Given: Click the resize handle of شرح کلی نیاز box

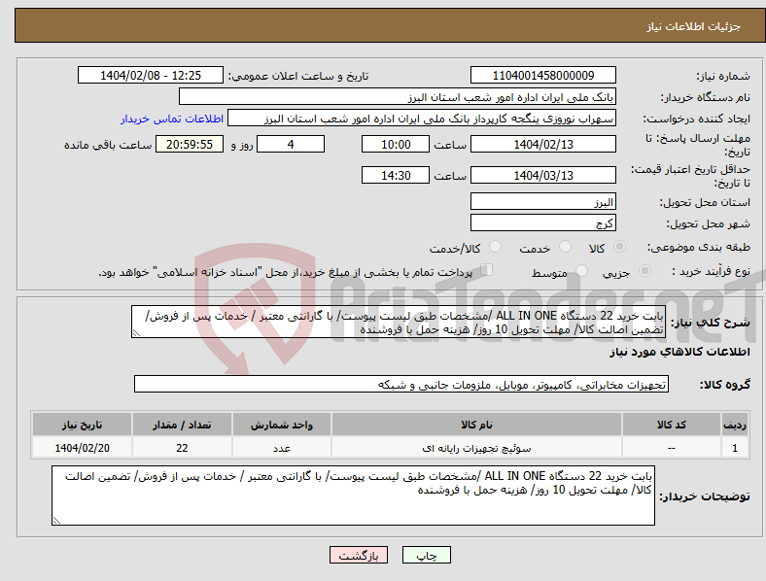Looking at the screenshot, I should click(x=136, y=333).
